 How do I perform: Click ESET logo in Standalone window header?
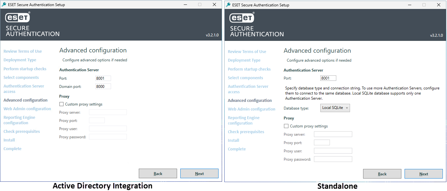click(242, 18)
